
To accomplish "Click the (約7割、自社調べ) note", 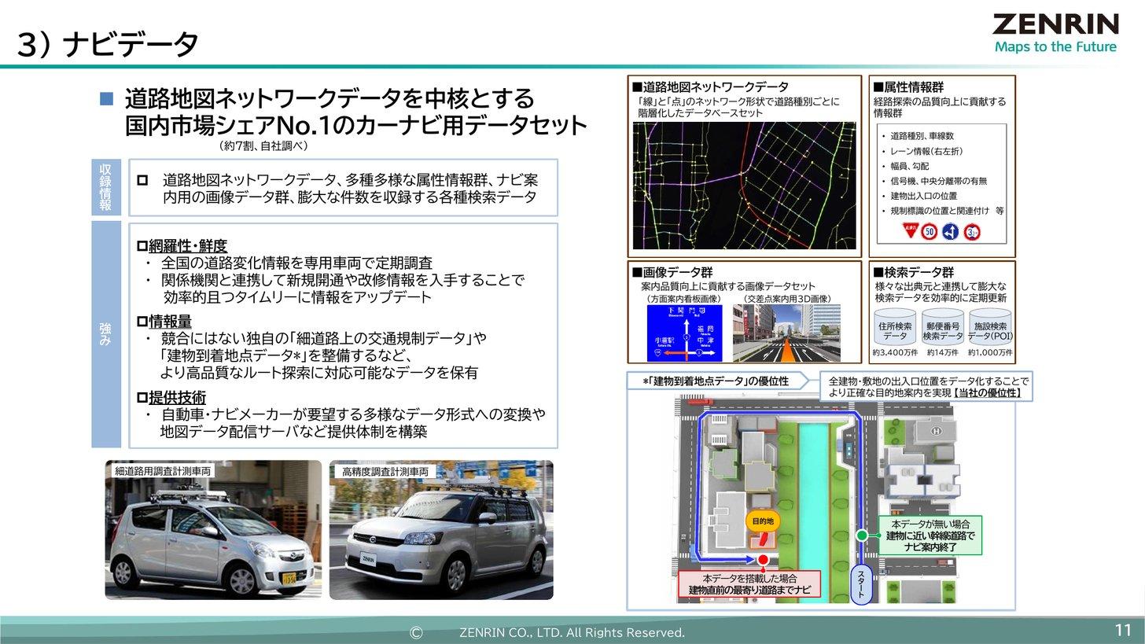I will pyautogui.click(x=263, y=146).
